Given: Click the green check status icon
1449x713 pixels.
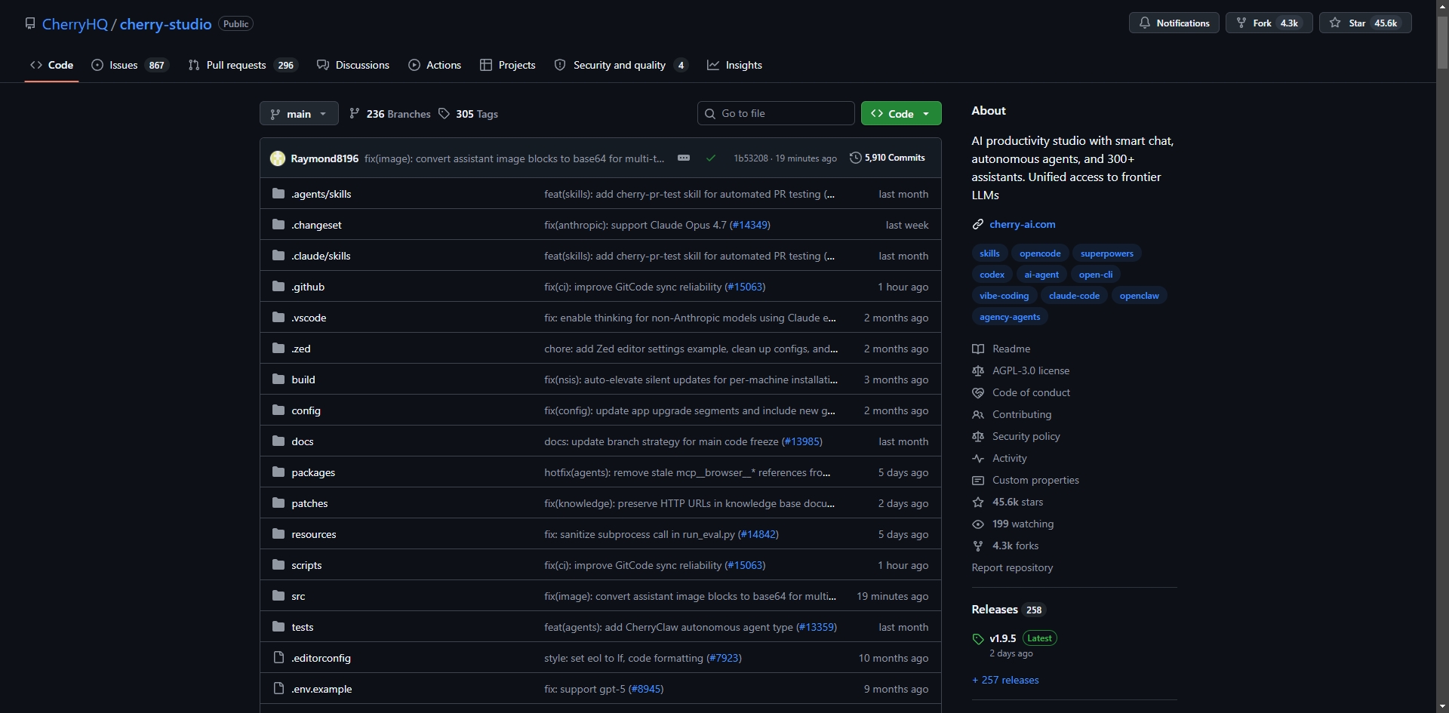Looking at the screenshot, I should (x=711, y=158).
